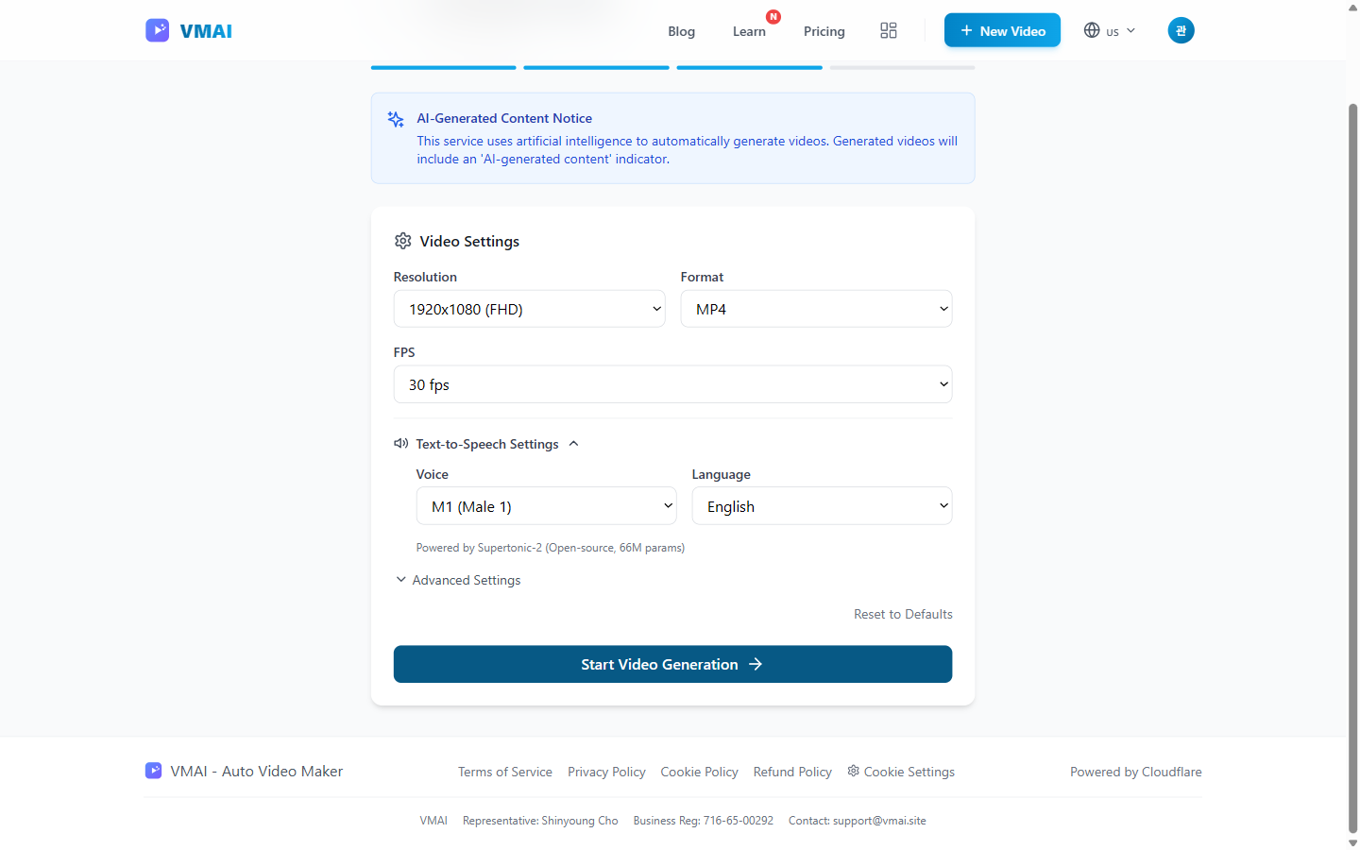Open the Resolution dropdown

point(529,309)
